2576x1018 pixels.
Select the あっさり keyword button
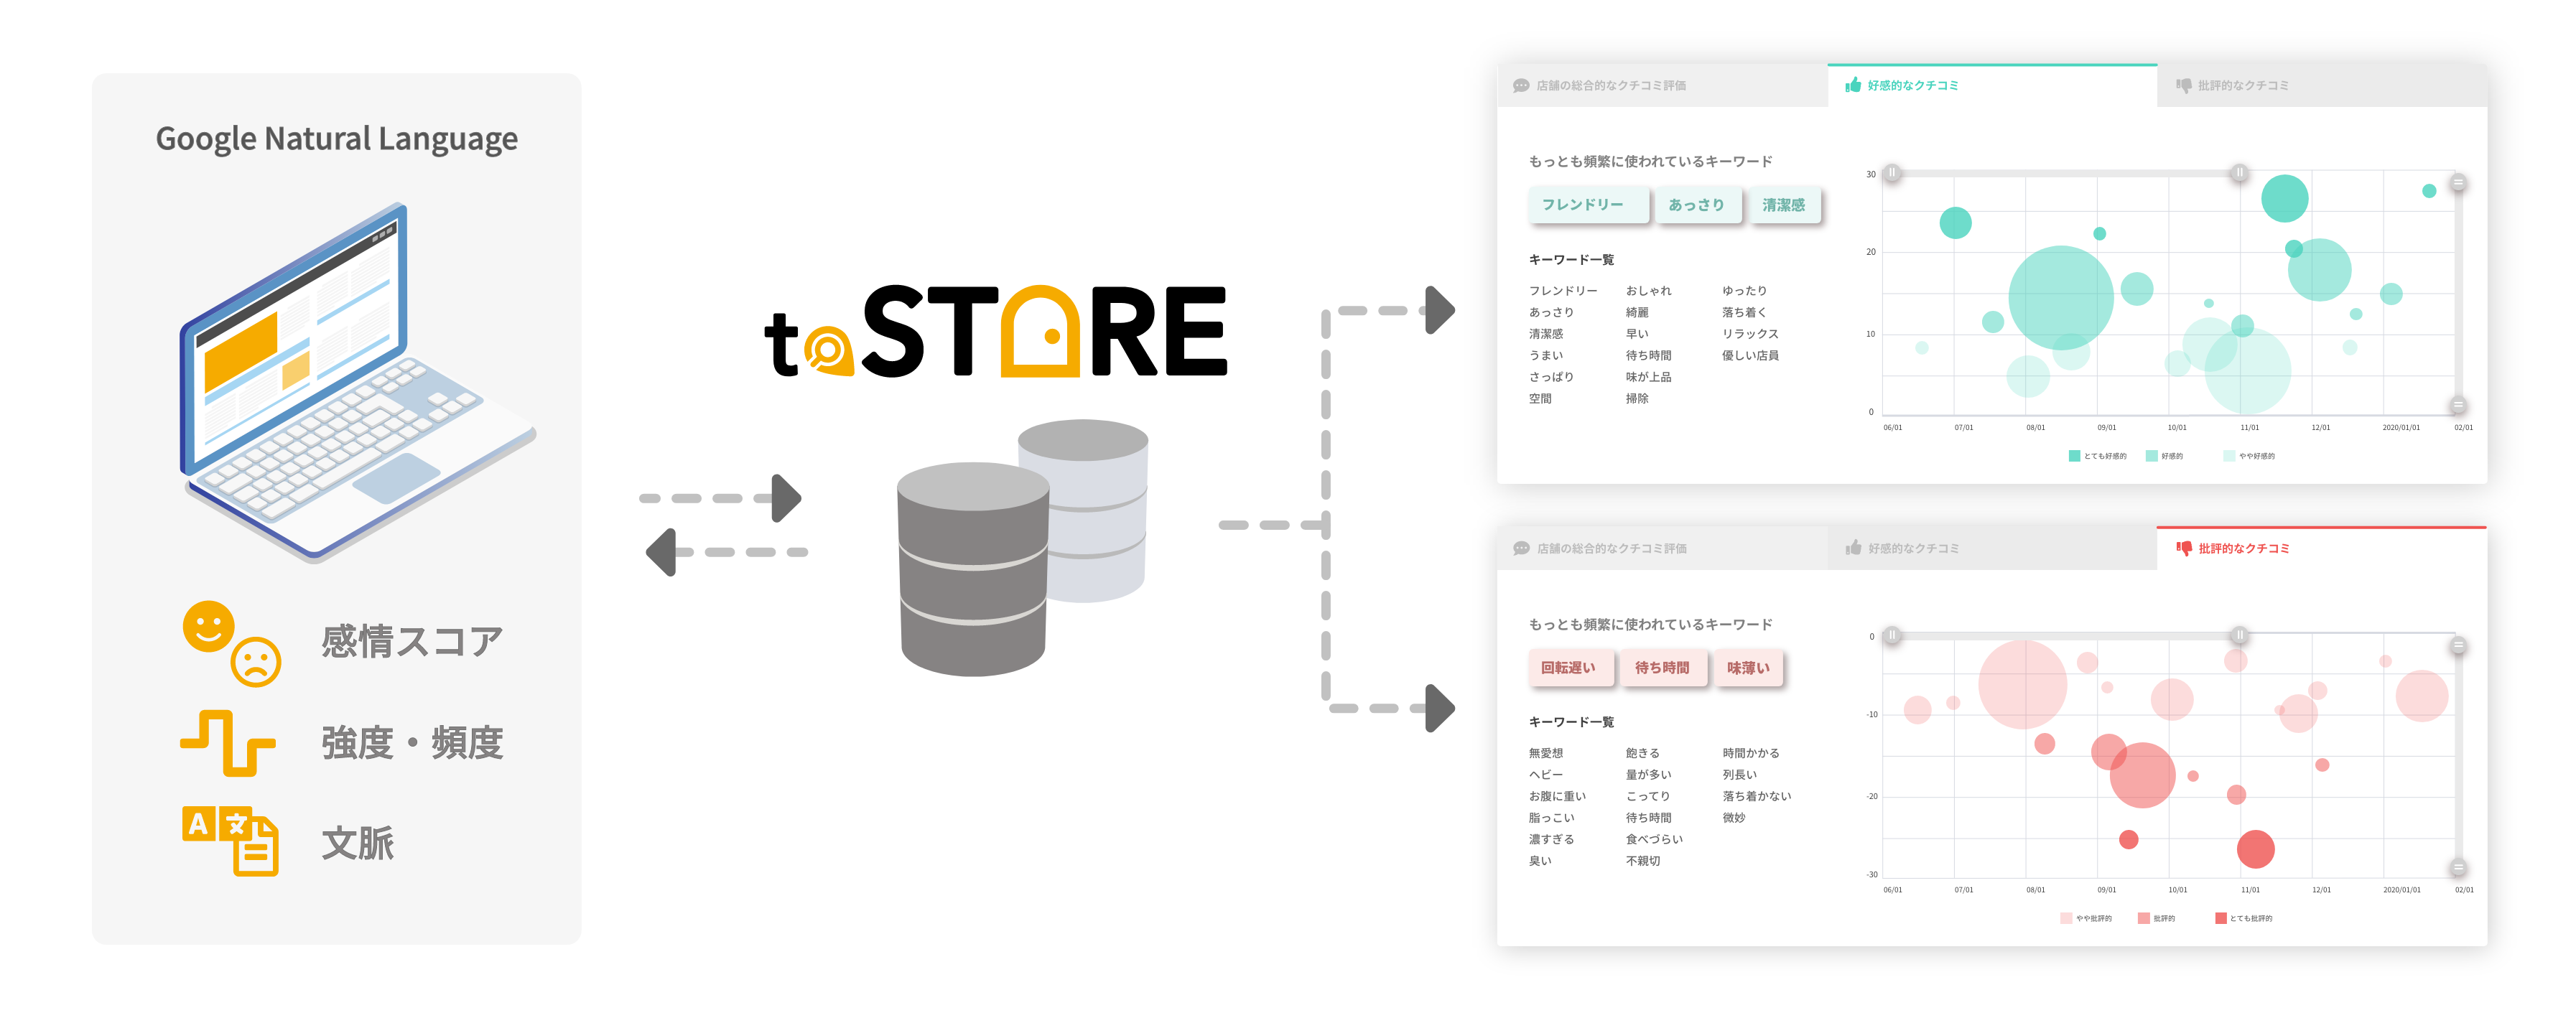(1696, 205)
